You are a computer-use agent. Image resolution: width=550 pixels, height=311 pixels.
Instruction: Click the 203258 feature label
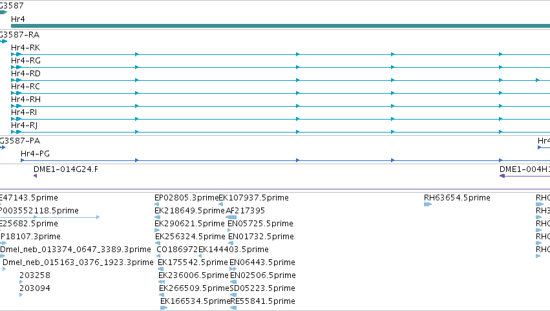[x=35, y=276]
